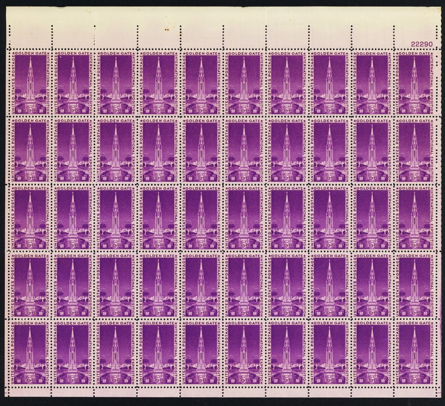Select the fourth stamp in the bottom row

[158, 352]
